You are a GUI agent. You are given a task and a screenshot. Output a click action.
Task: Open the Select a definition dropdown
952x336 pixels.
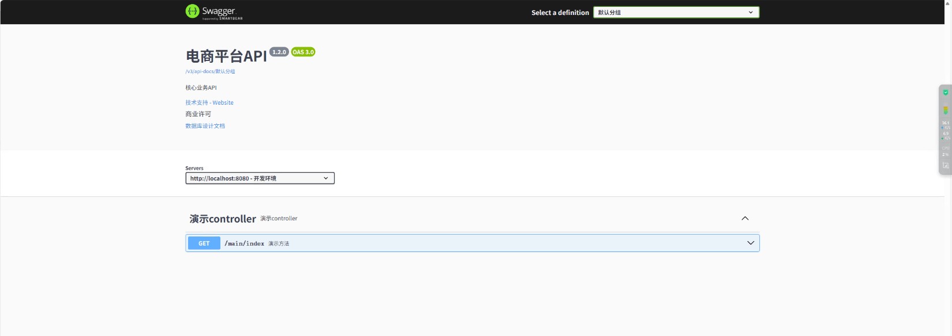tap(676, 12)
